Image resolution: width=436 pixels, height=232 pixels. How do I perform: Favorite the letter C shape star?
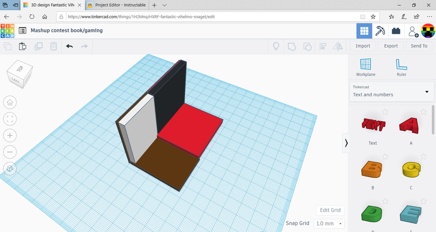tap(423, 156)
